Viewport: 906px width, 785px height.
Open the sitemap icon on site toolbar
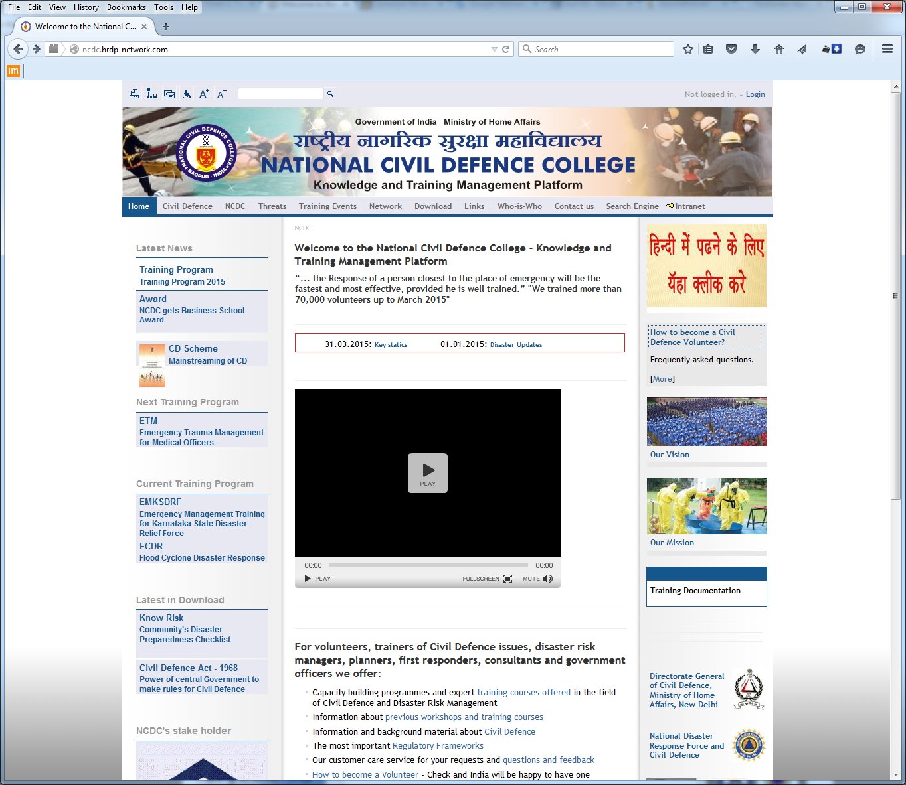[152, 94]
